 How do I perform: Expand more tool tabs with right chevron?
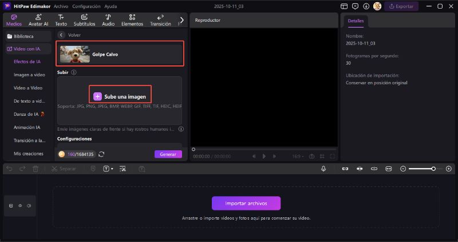pos(182,20)
